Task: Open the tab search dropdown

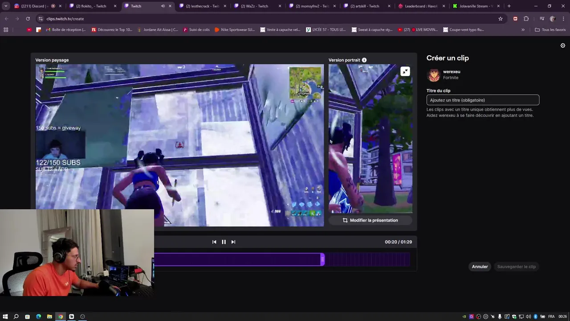Action: (x=6, y=6)
